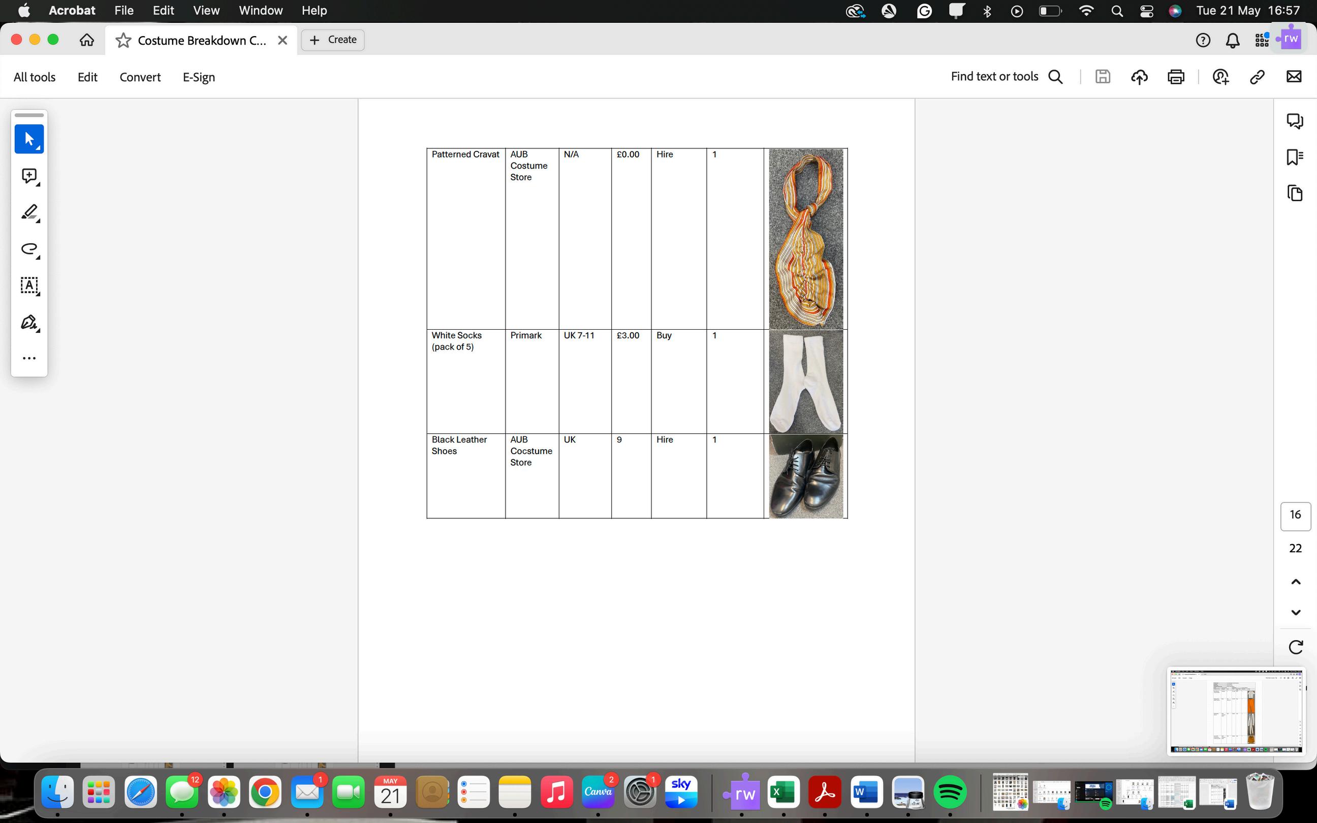Click the current page number field
This screenshot has height=823, width=1317.
click(x=1295, y=515)
